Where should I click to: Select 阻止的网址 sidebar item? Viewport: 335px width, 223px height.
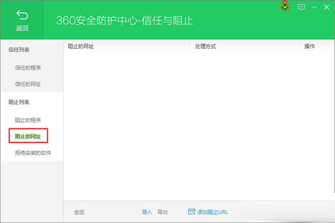[x=28, y=136]
